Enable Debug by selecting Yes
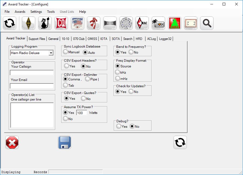The width and height of the screenshot is (243, 175). click(122, 126)
